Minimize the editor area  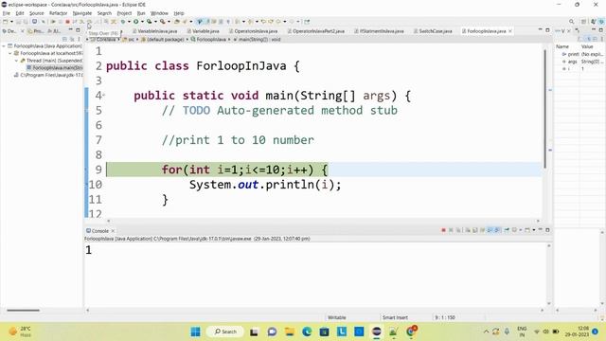(x=541, y=29)
